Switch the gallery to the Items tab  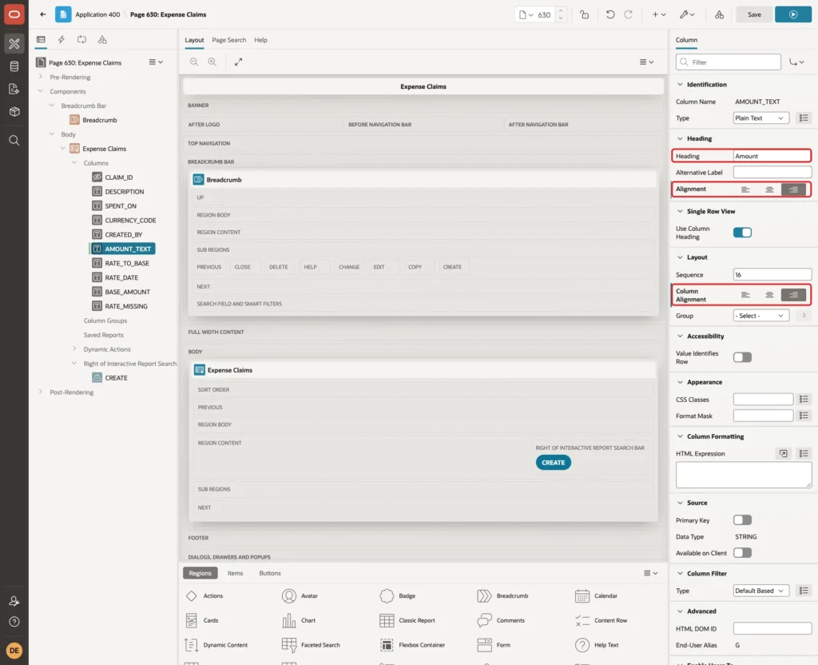tap(236, 573)
